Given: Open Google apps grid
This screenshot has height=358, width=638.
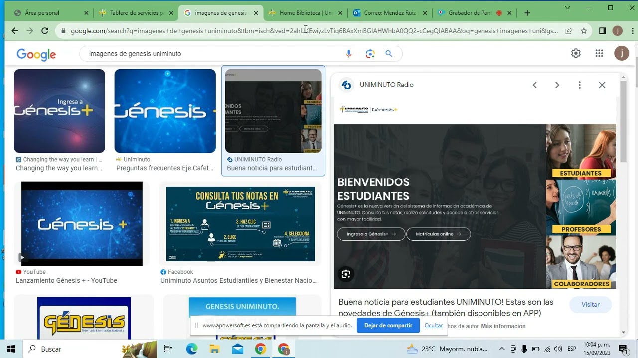Looking at the screenshot, I should (x=599, y=53).
